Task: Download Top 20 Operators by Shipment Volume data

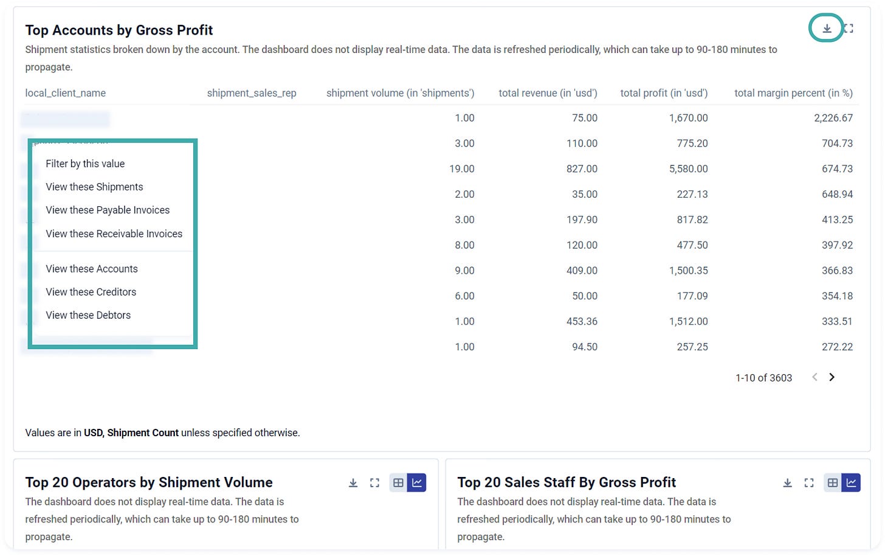Action: [353, 483]
